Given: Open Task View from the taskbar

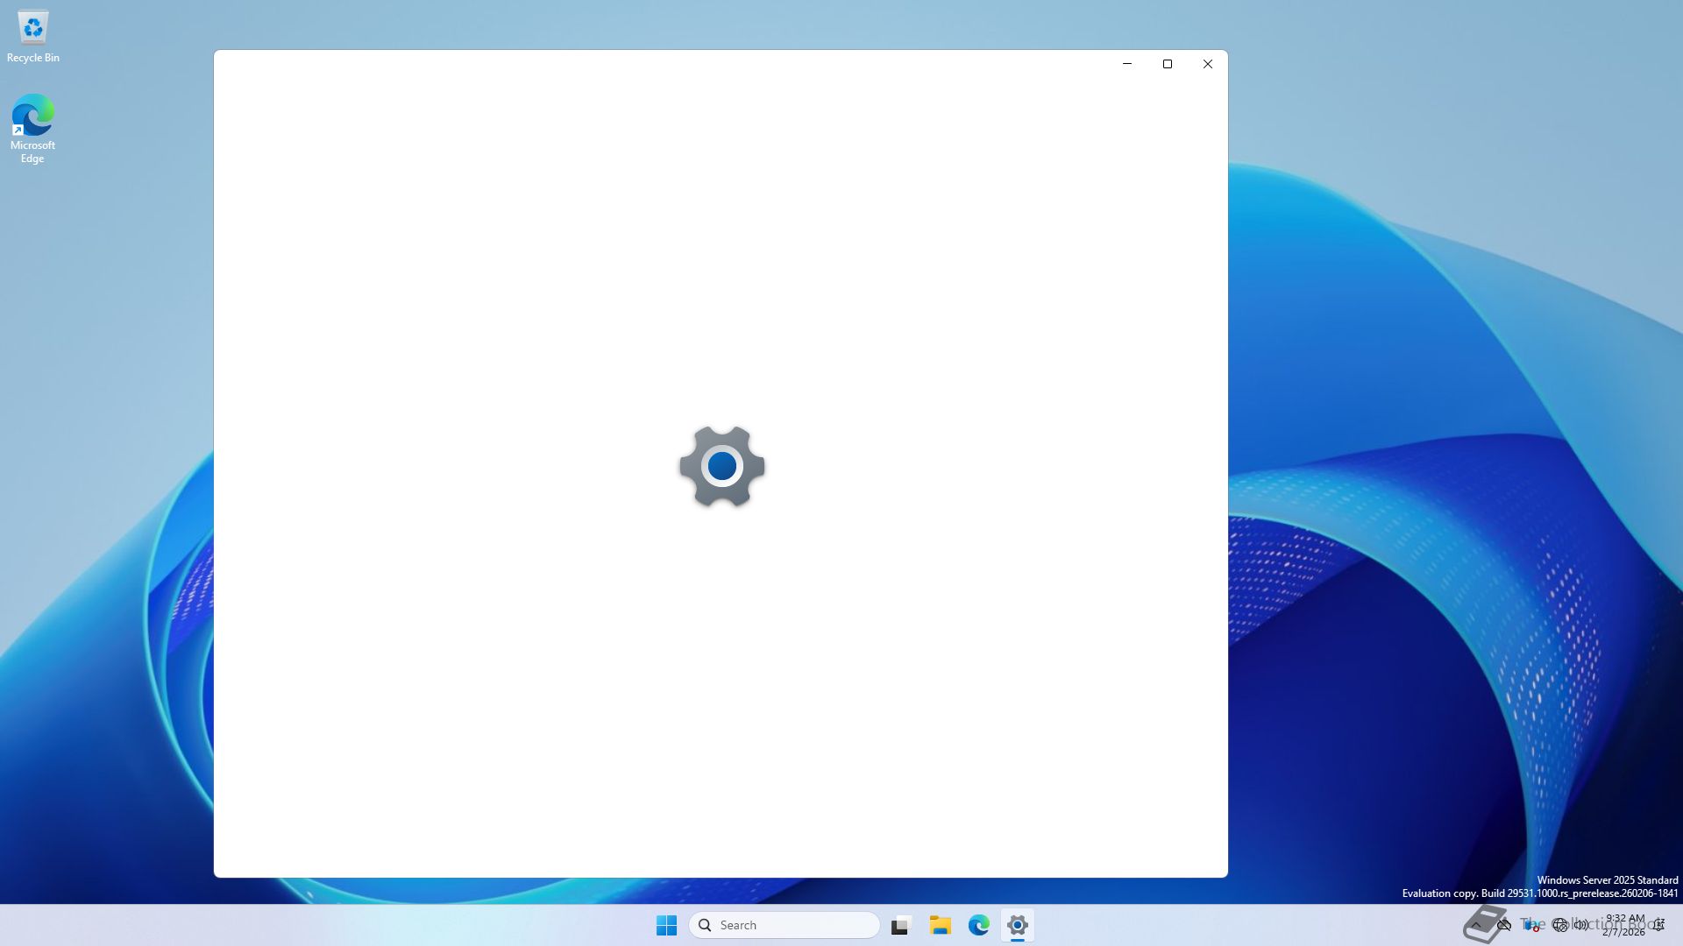Looking at the screenshot, I should pyautogui.click(x=900, y=925).
